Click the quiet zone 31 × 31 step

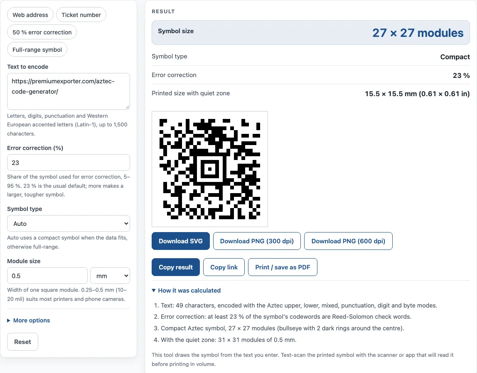229,339
